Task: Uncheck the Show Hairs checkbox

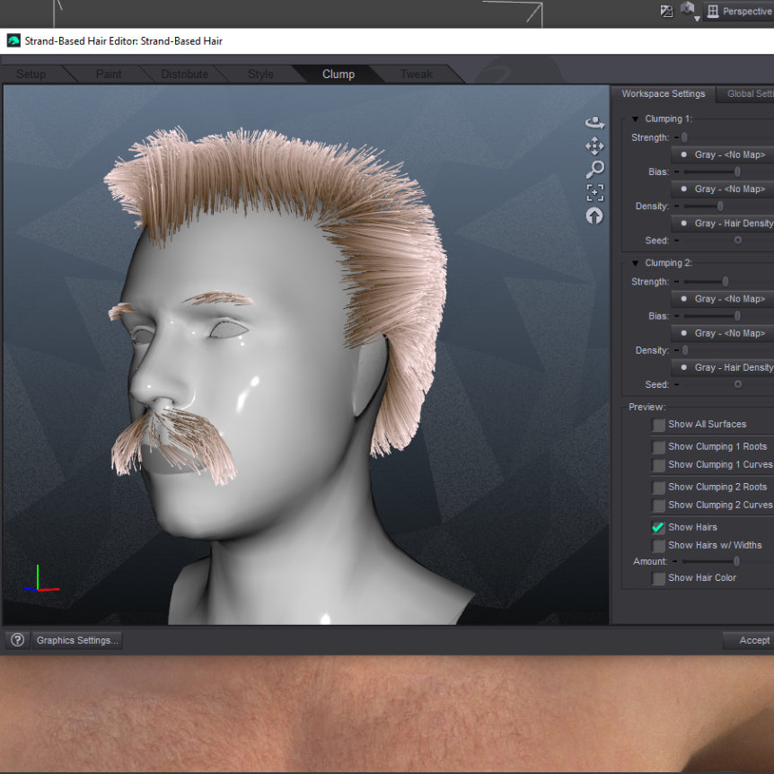Action: click(x=658, y=528)
